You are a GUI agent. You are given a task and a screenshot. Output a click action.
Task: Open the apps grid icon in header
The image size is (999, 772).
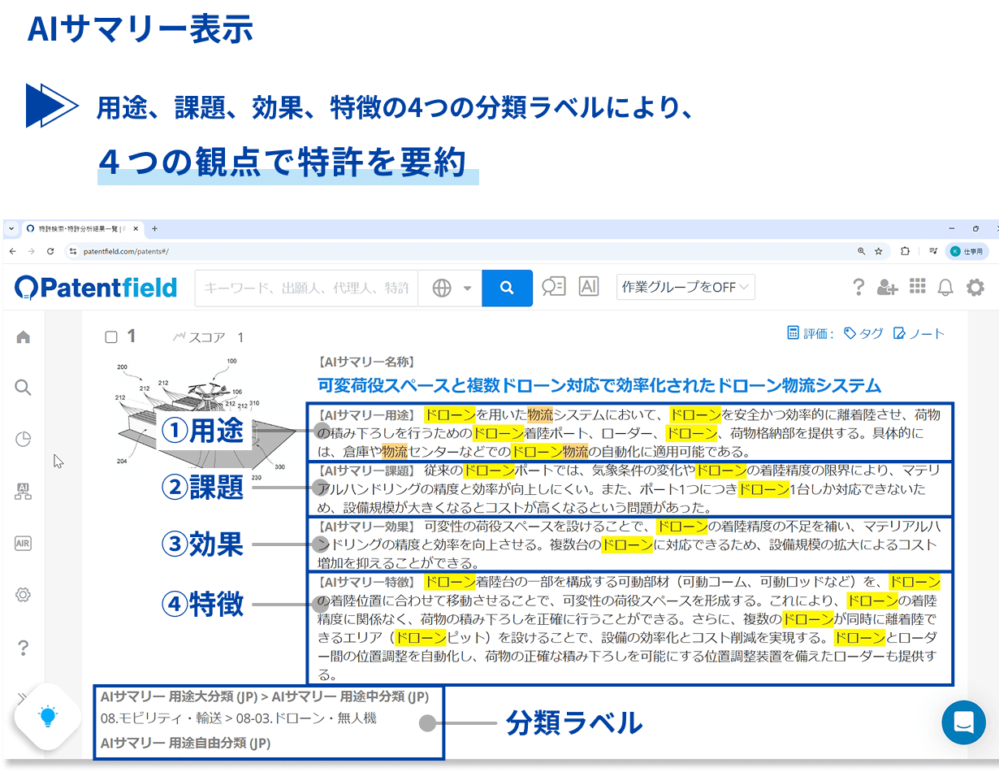917,287
